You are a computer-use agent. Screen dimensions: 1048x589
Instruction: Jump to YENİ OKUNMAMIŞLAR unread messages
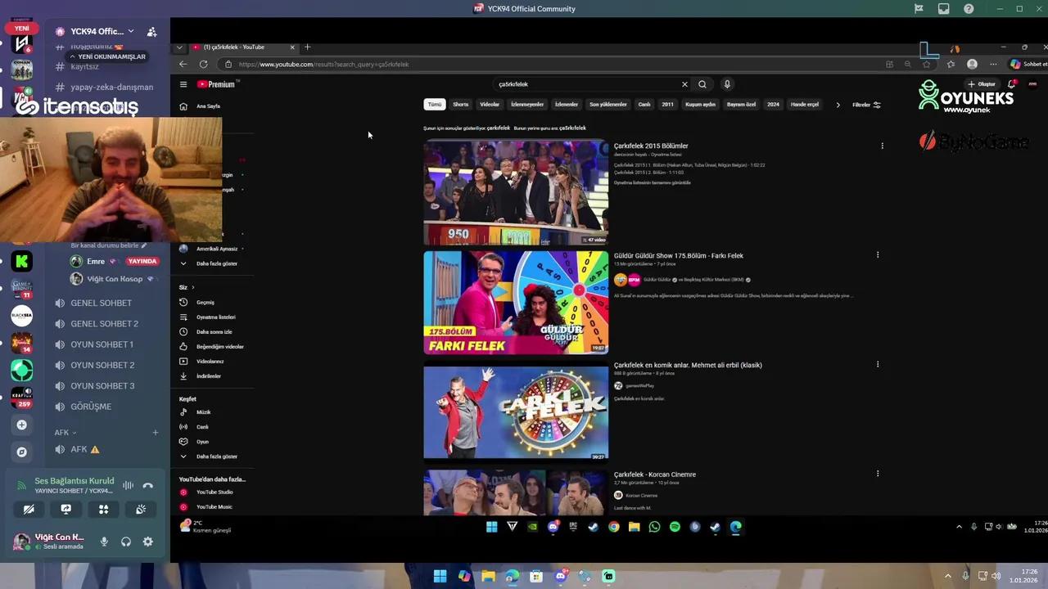click(x=106, y=56)
